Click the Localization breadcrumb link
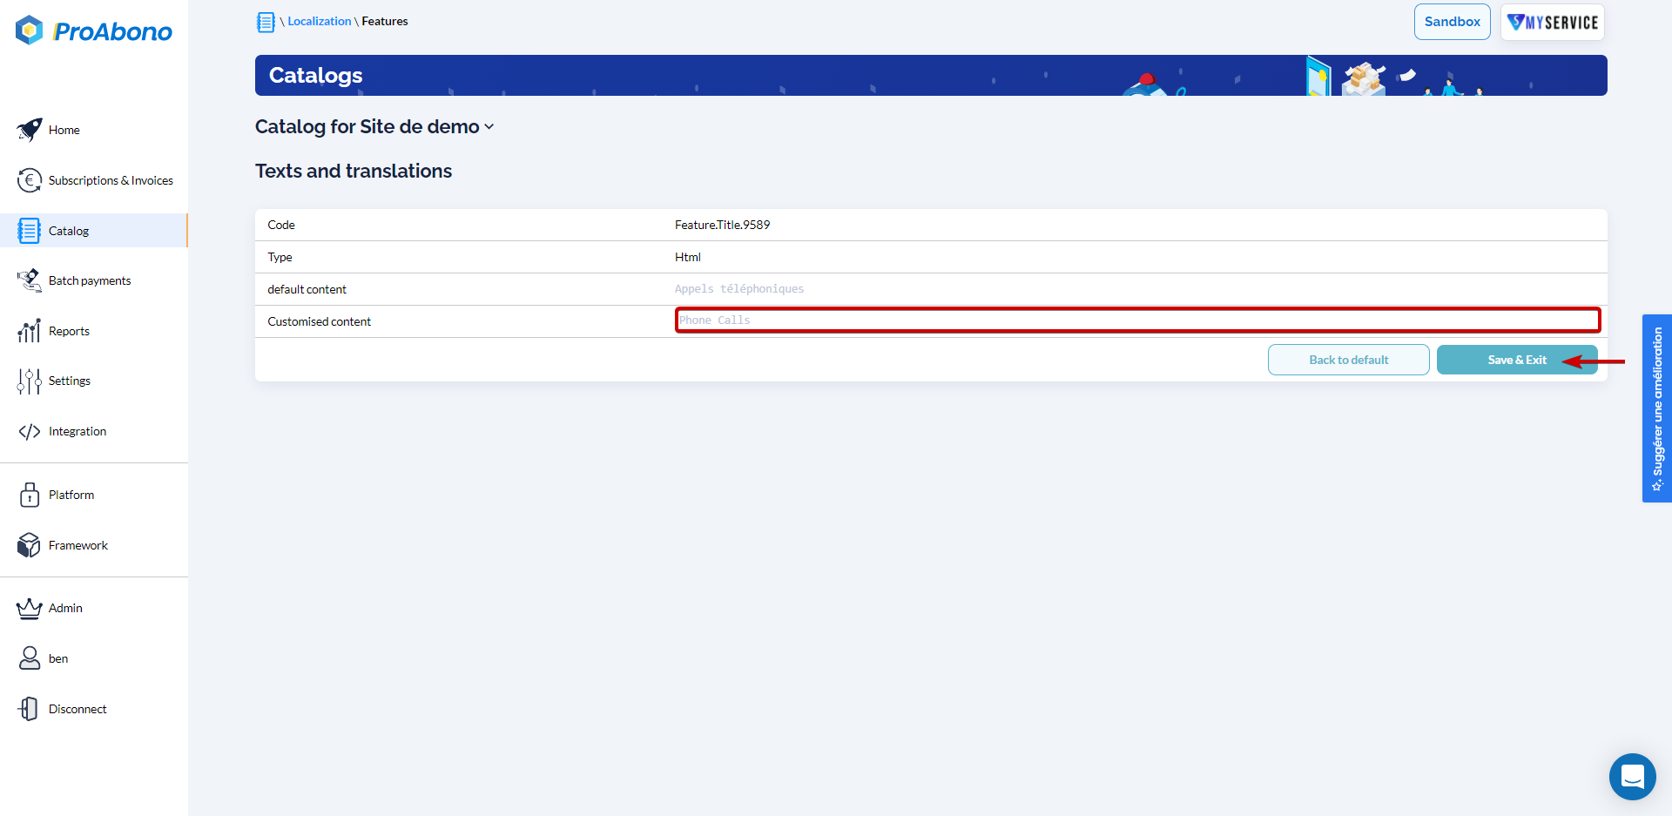 (320, 21)
